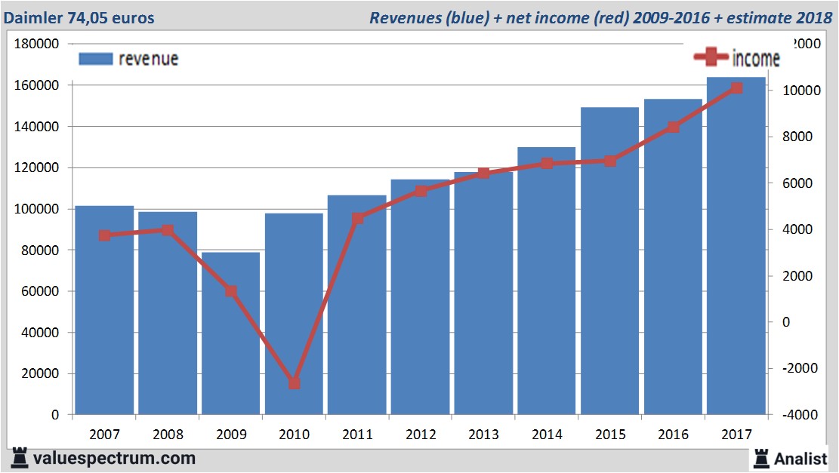The height and width of the screenshot is (473, 839).
Task: Click 40000 on the left revenue axis
Action: click(x=40, y=333)
